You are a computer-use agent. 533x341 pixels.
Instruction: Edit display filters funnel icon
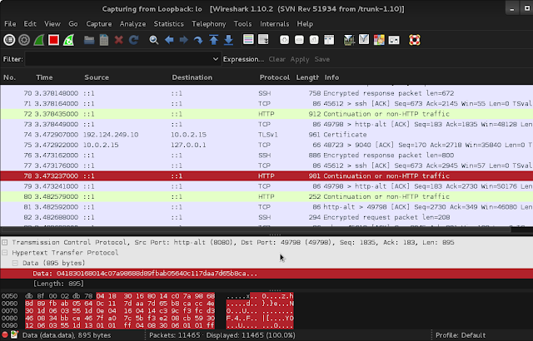[364, 40]
